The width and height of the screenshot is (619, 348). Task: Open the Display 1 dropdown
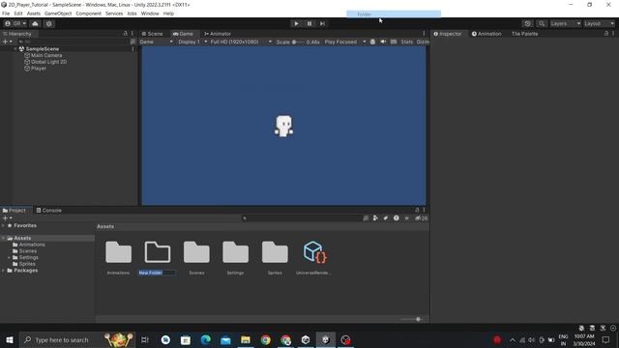[x=192, y=42]
